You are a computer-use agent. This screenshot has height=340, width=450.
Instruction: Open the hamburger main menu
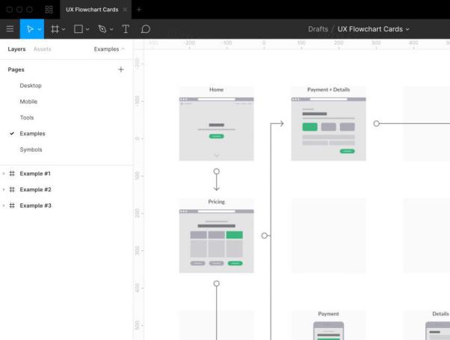point(10,29)
